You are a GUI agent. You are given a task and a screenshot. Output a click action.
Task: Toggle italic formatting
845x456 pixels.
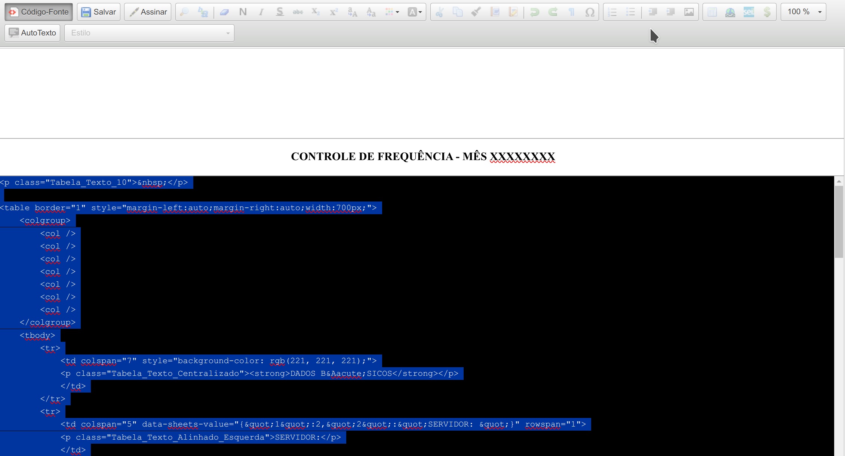click(x=261, y=12)
